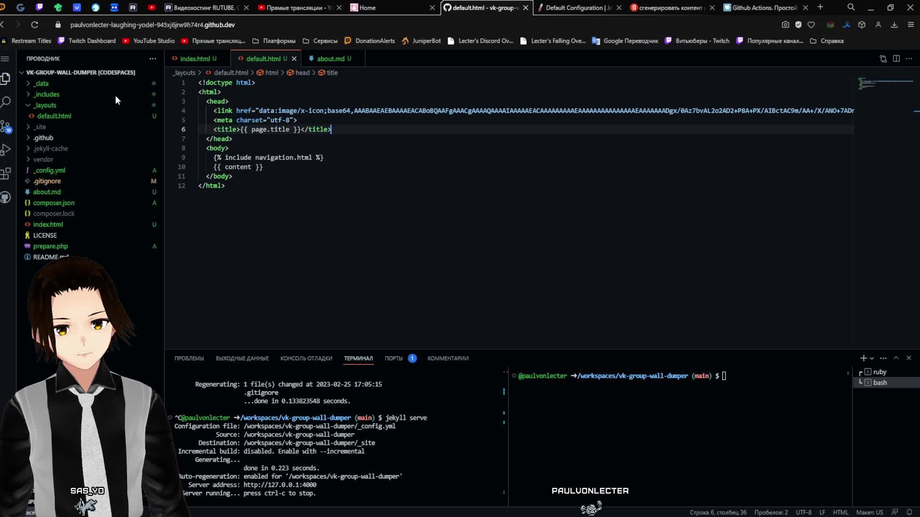Viewport: 920px width, 517px height.
Task: Open the Run and Debug view
Action: click(6, 150)
